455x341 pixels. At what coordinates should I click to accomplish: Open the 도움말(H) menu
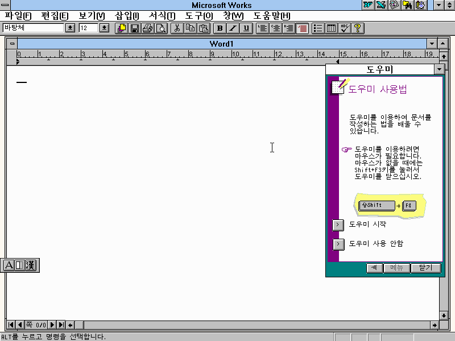(272, 16)
